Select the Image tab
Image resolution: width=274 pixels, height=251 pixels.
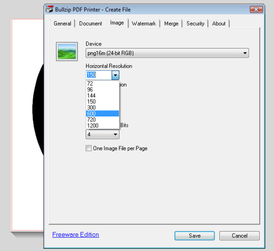(x=117, y=23)
